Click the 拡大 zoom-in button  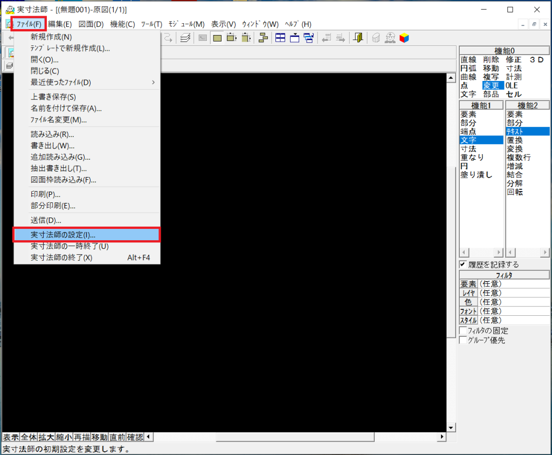[46, 437]
